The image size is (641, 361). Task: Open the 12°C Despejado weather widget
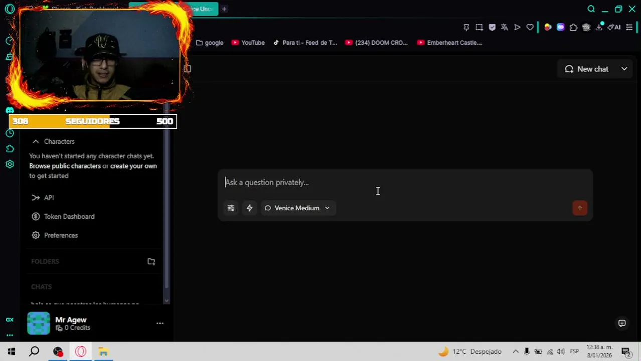click(470, 351)
